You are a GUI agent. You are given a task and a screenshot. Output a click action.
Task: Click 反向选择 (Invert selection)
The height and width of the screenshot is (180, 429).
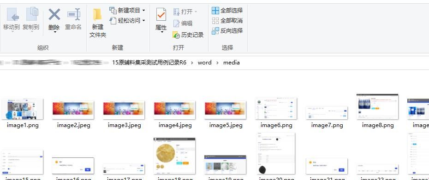(227, 30)
